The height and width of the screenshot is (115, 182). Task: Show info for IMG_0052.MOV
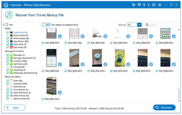tap(128, 64)
